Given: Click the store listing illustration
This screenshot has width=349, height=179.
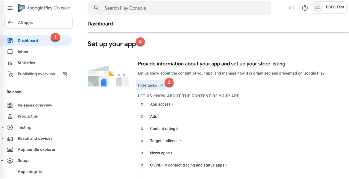Looking at the screenshot, I should (109, 76).
